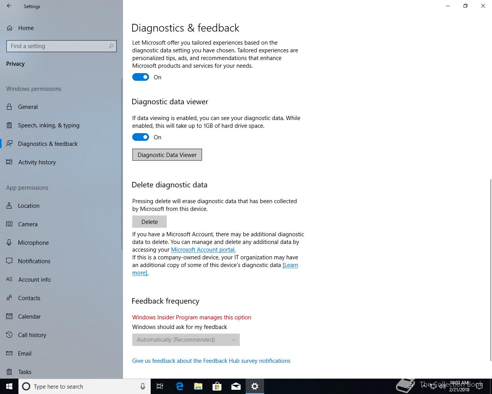Open Microsoft Store from the taskbar

[217, 386]
